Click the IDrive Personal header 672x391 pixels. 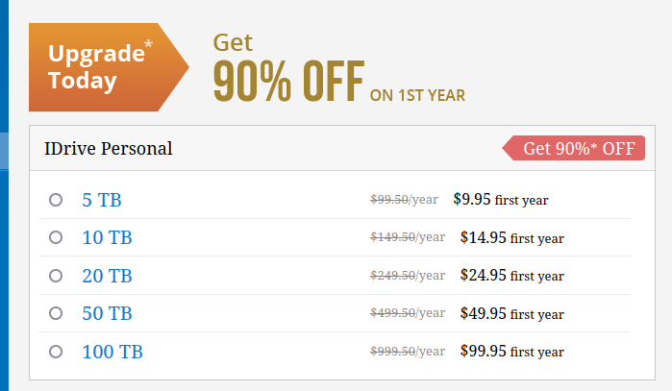click(x=109, y=149)
